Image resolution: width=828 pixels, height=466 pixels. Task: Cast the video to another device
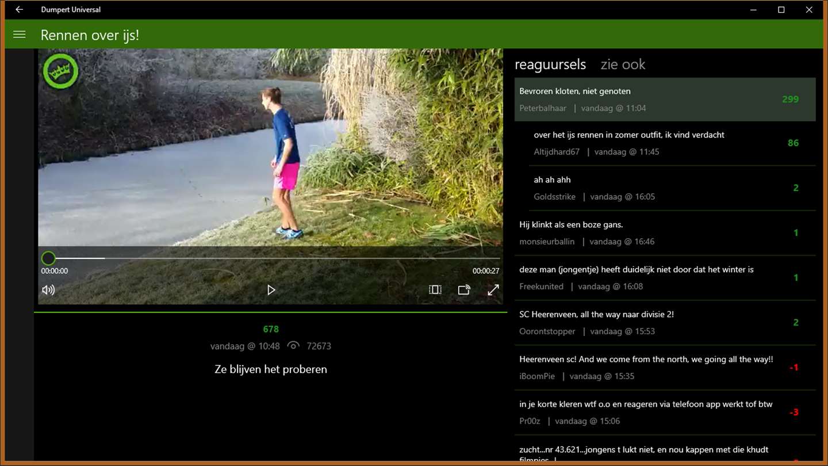(464, 290)
